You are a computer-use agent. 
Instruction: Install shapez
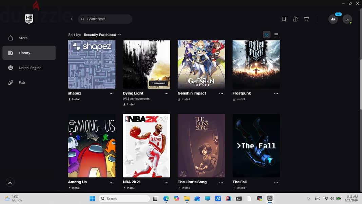coord(74,99)
